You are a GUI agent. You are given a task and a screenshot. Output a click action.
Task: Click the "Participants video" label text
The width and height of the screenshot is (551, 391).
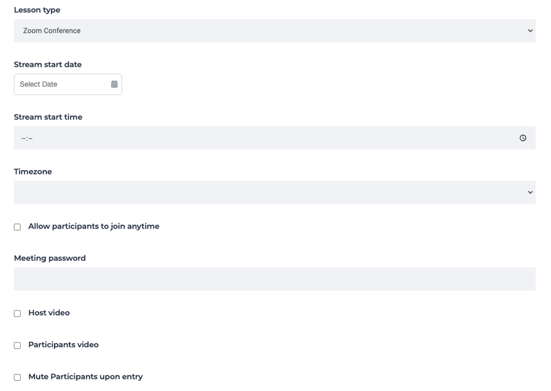[x=63, y=345]
